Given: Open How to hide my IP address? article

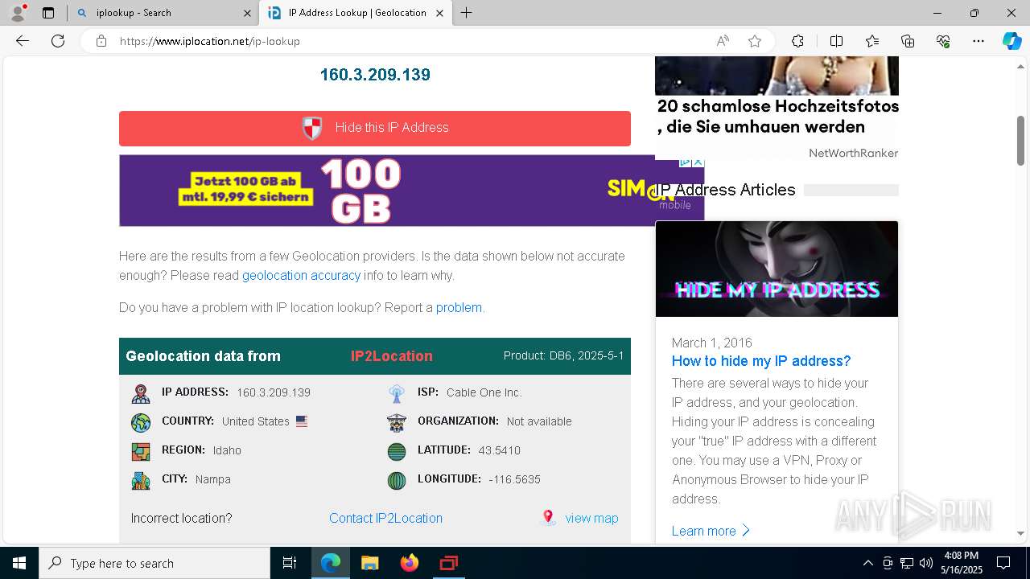Looking at the screenshot, I should pyautogui.click(x=761, y=361).
